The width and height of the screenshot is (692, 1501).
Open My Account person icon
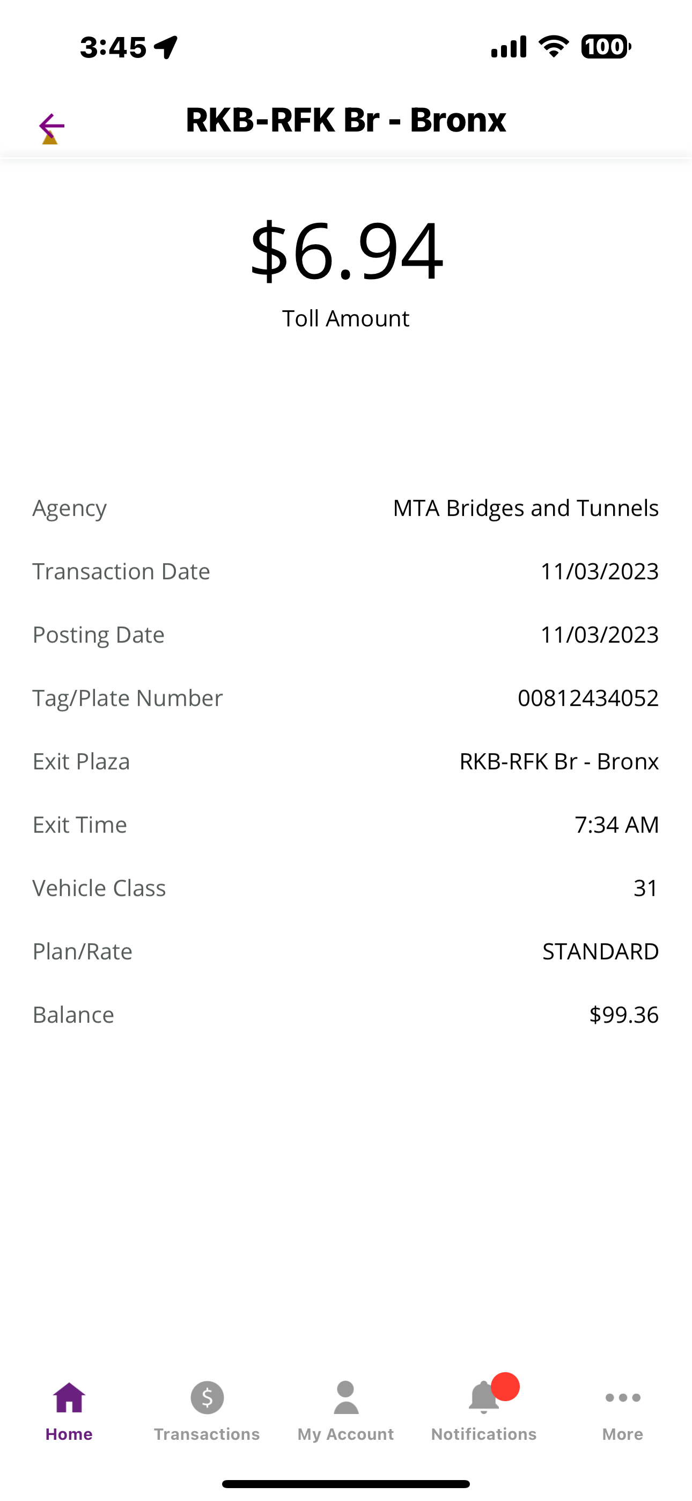pos(345,1397)
